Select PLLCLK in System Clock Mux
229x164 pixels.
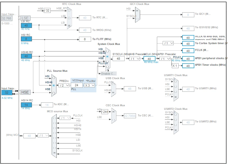107,67
